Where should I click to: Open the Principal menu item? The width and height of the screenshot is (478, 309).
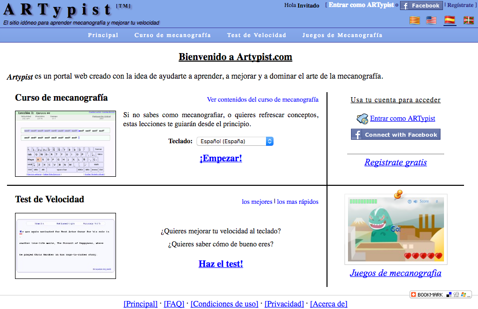coord(103,35)
